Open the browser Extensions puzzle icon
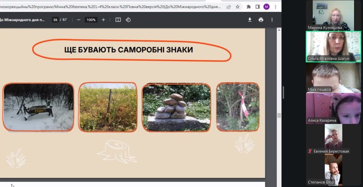The width and height of the screenshot is (363, 187). (248, 7)
